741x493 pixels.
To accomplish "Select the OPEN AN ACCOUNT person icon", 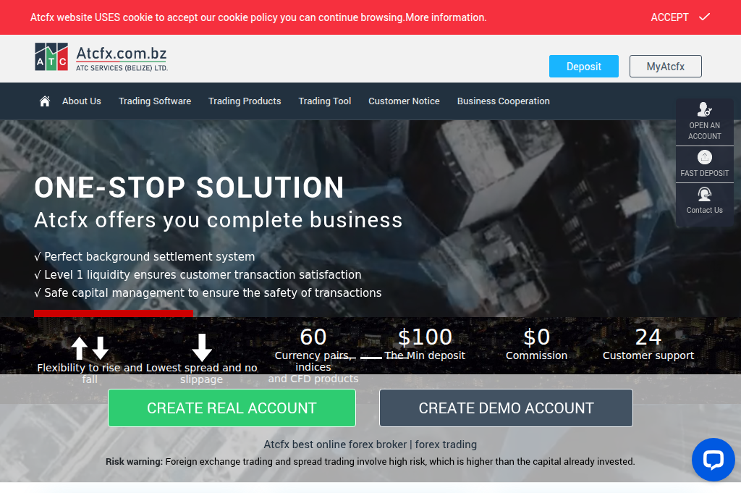I will click(x=704, y=110).
